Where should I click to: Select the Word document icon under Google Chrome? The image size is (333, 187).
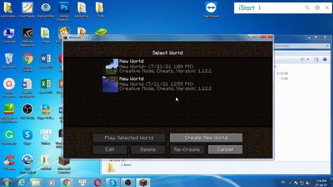(27, 88)
